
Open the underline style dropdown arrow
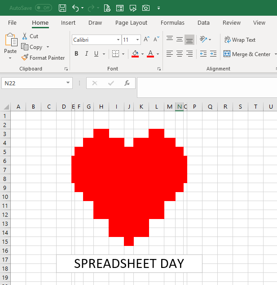tap(104, 54)
